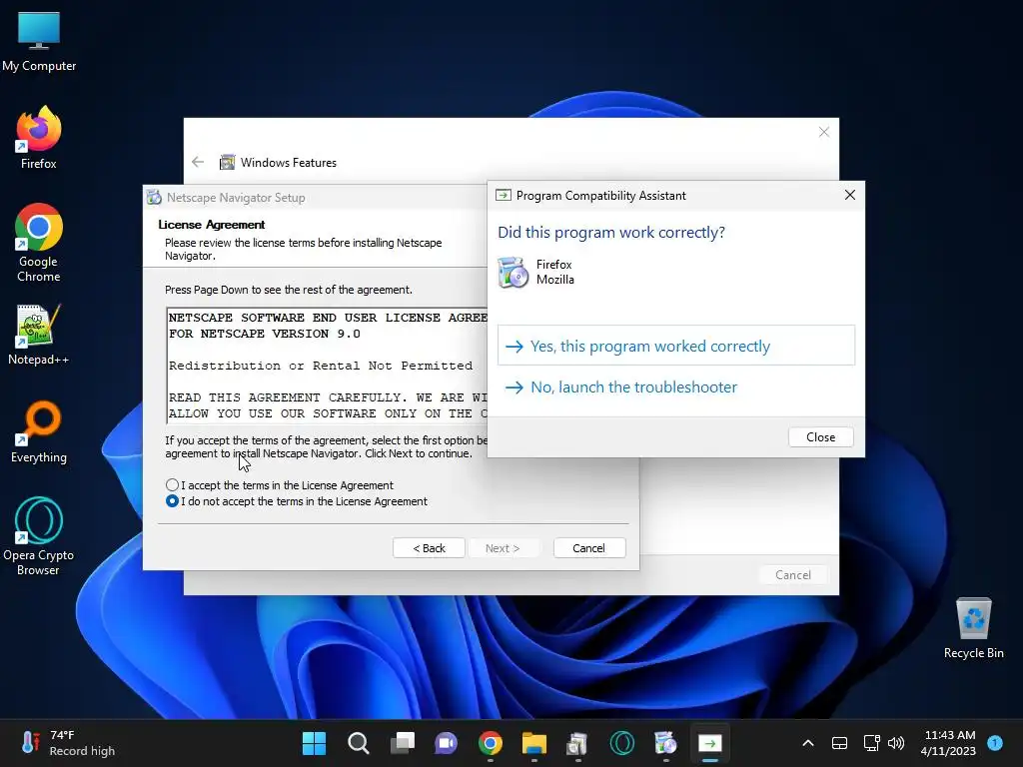
Task: Open the Recycle Bin
Action: tap(973, 627)
